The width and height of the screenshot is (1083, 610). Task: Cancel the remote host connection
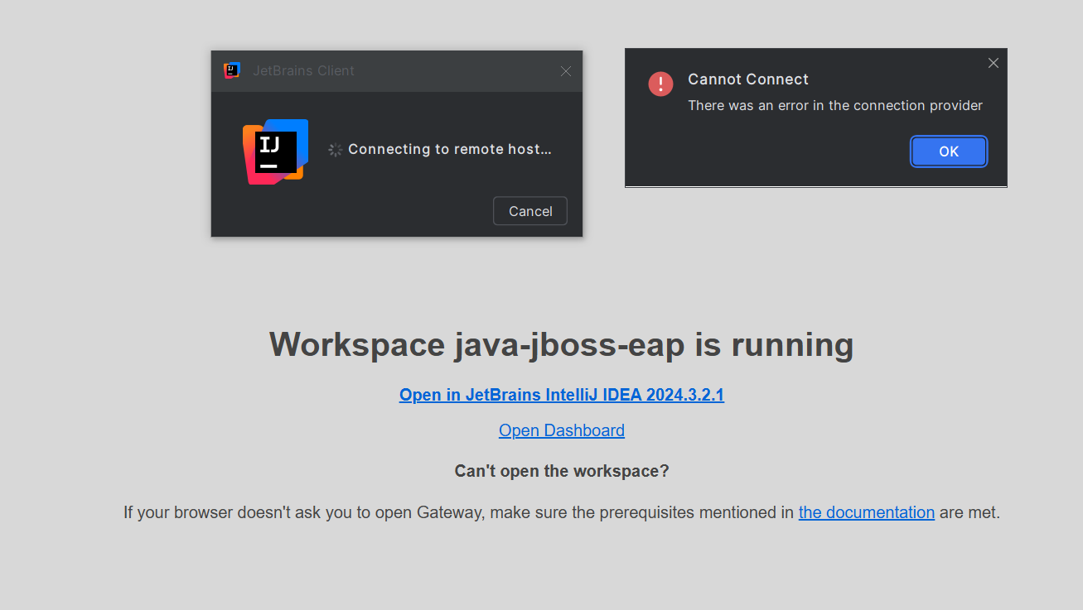(x=530, y=211)
